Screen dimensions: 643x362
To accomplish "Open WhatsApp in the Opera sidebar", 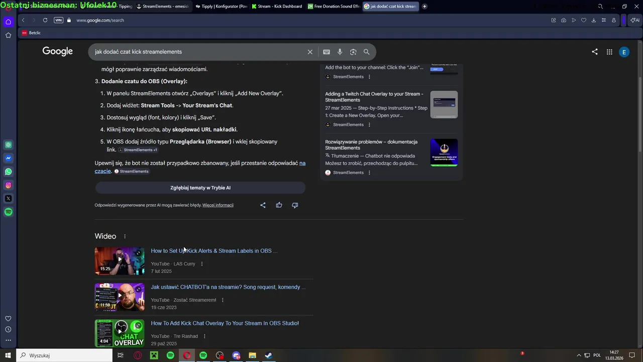I will [x=8, y=172].
